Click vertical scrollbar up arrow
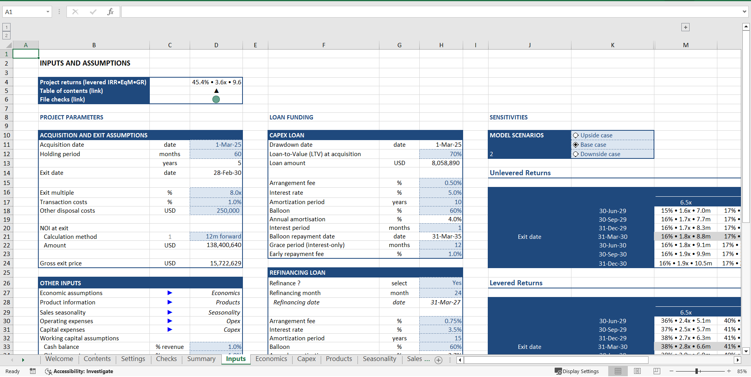The image size is (751, 377). [746, 27]
